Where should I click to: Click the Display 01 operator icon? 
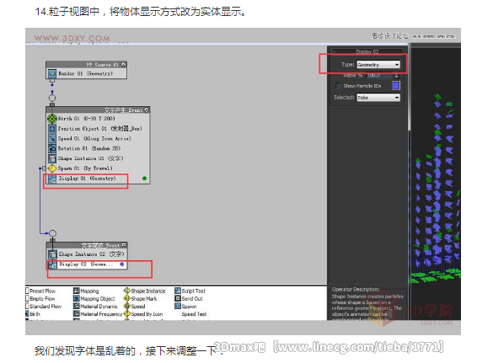coord(52,179)
